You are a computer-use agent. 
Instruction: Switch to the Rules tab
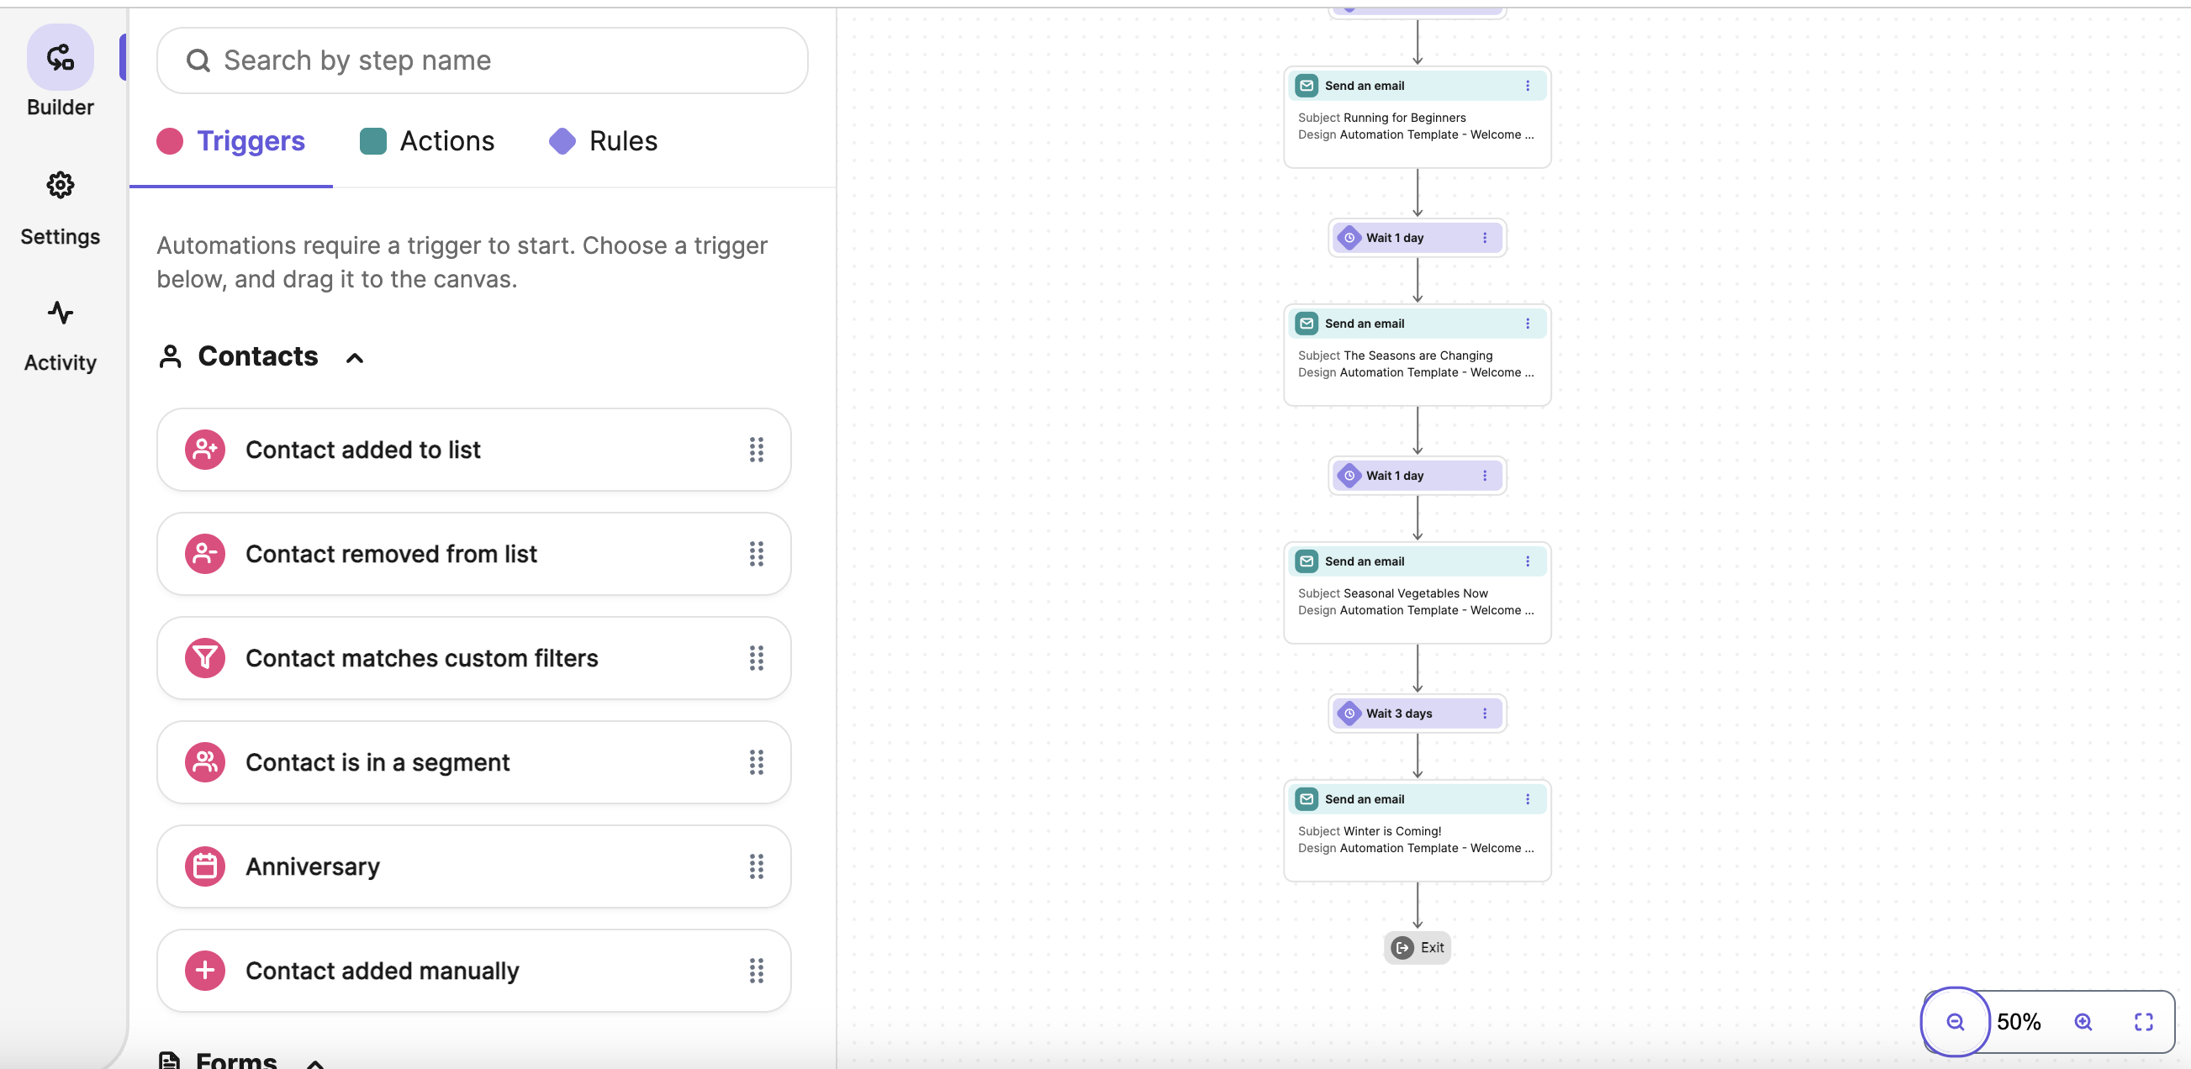click(603, 141)
